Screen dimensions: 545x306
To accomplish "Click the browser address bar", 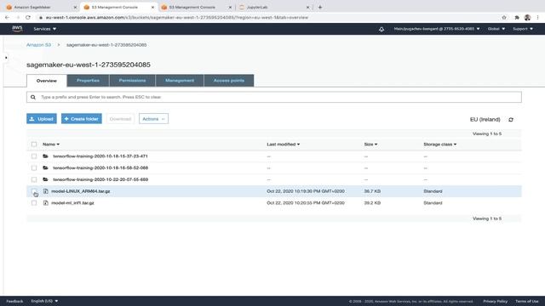I will pos(267,17).
